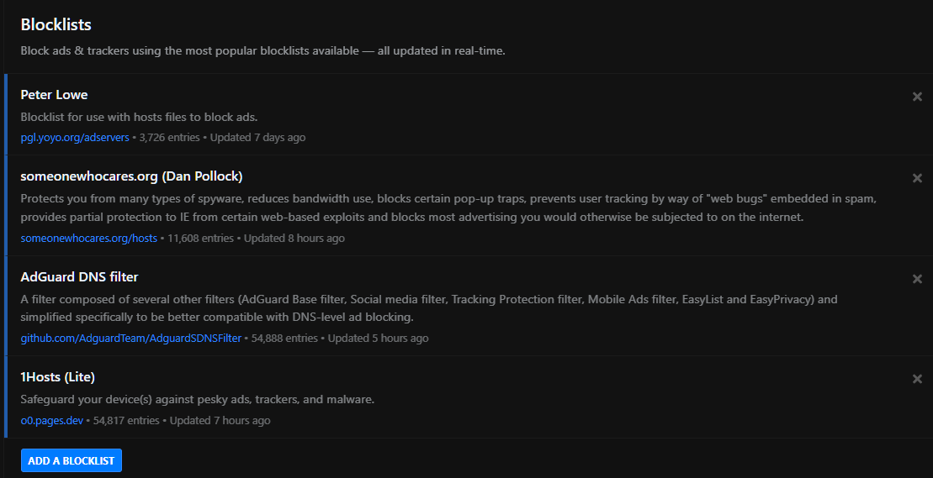Select the AdGuard DNS filter title
The width and height of the screenshot is (933, 478).
[79, 277]
